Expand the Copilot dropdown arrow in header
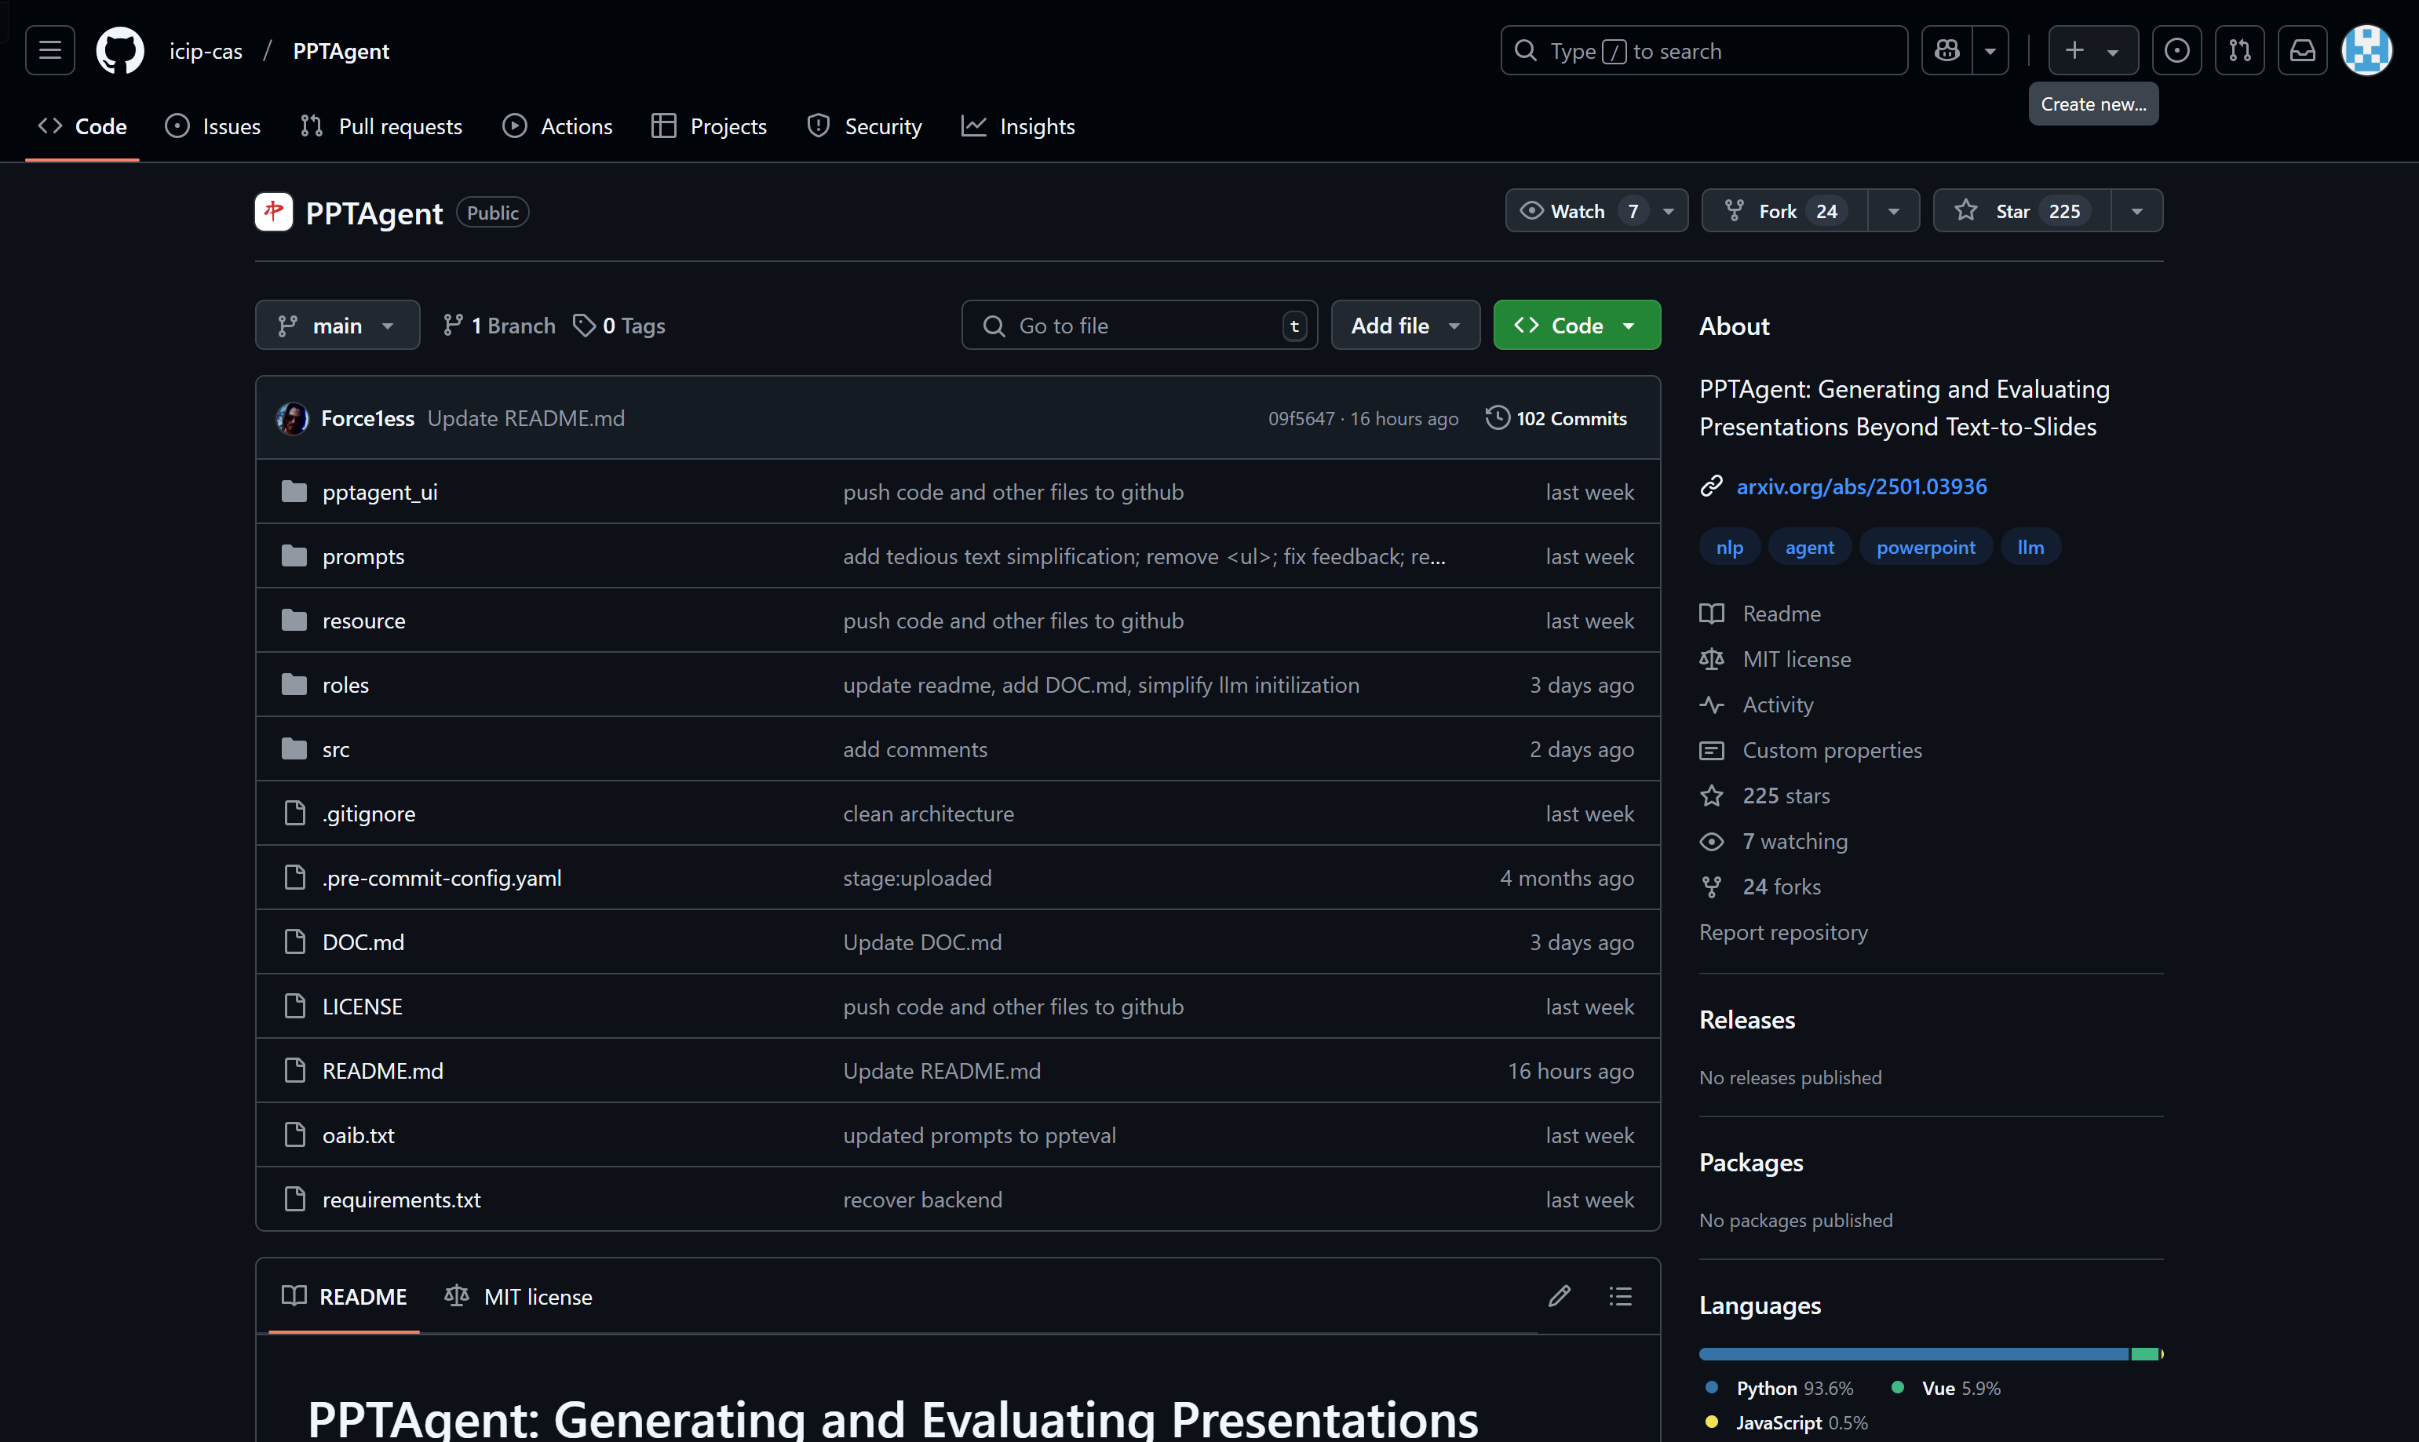Image resolution: width=2419 pixels, height=1442 pixels. point(1990,50)
